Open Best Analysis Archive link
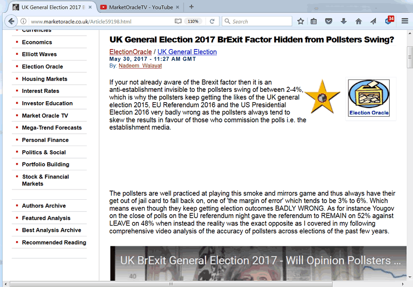413x287 pixels. (x=51, y=230)
